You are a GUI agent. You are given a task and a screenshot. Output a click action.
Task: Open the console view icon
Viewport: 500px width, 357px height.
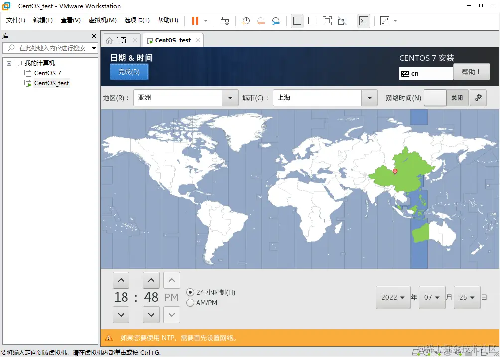tap(364, 21)
